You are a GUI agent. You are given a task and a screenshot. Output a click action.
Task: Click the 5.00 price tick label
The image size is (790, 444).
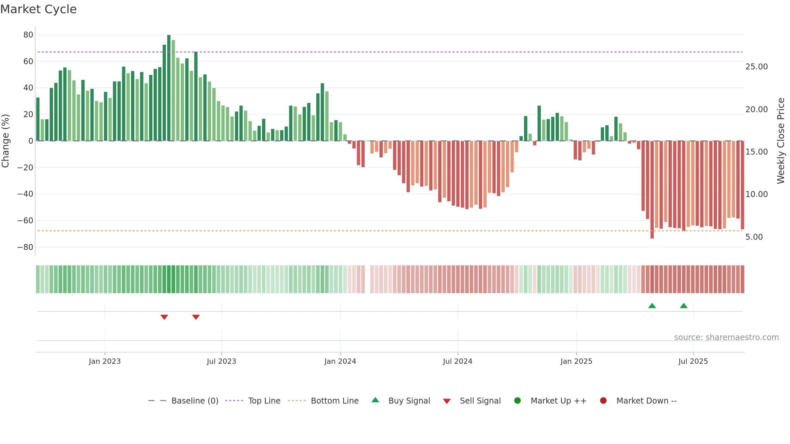pos(754,237)
